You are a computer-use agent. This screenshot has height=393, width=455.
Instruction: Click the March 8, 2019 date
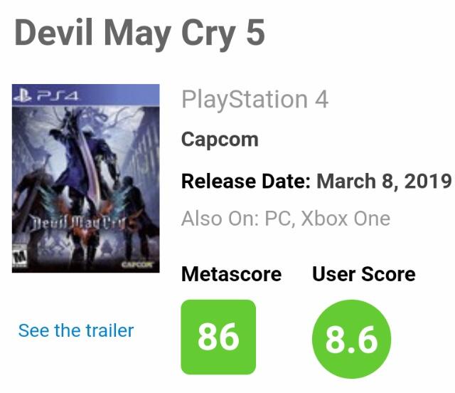[384, 180]
